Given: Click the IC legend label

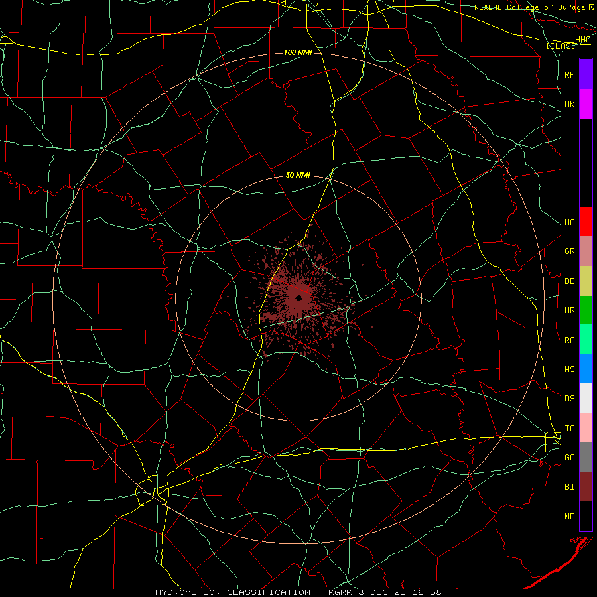Looking at the screenshot, I should point(569,429).
